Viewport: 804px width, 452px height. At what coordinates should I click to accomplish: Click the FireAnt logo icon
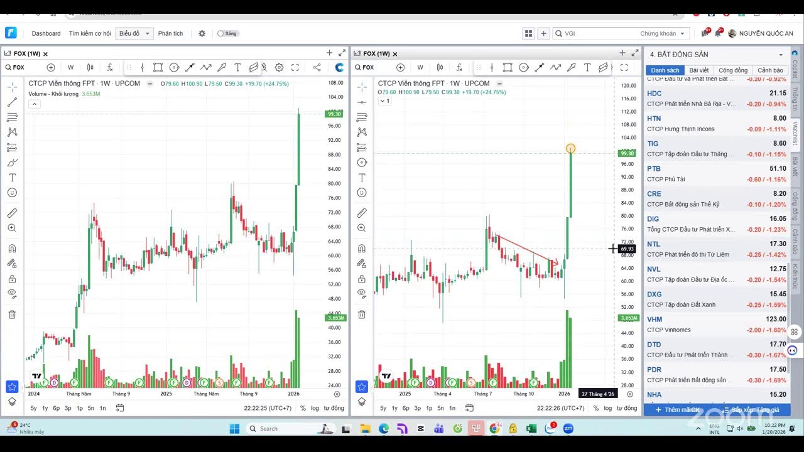pos(11,33)
